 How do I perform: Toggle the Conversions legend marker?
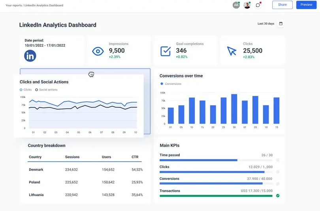click(x=162, y=84)
